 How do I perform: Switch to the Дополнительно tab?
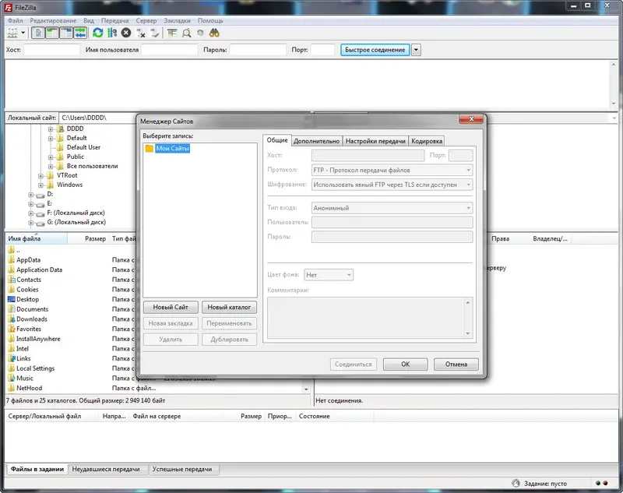(316, 141)
